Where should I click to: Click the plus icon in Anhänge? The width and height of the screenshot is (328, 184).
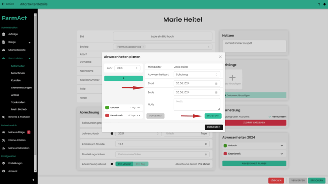[x=232, y=78]
